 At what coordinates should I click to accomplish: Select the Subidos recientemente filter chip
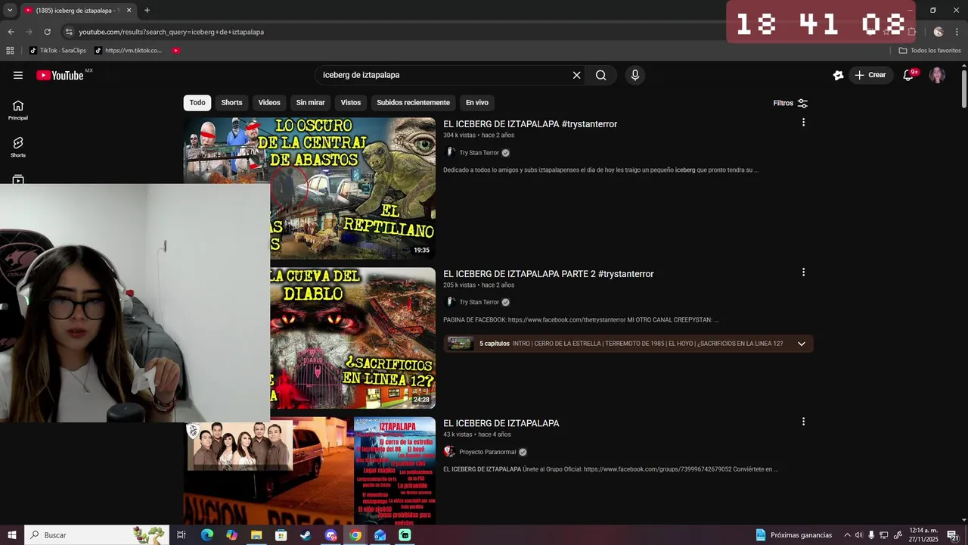413,103
